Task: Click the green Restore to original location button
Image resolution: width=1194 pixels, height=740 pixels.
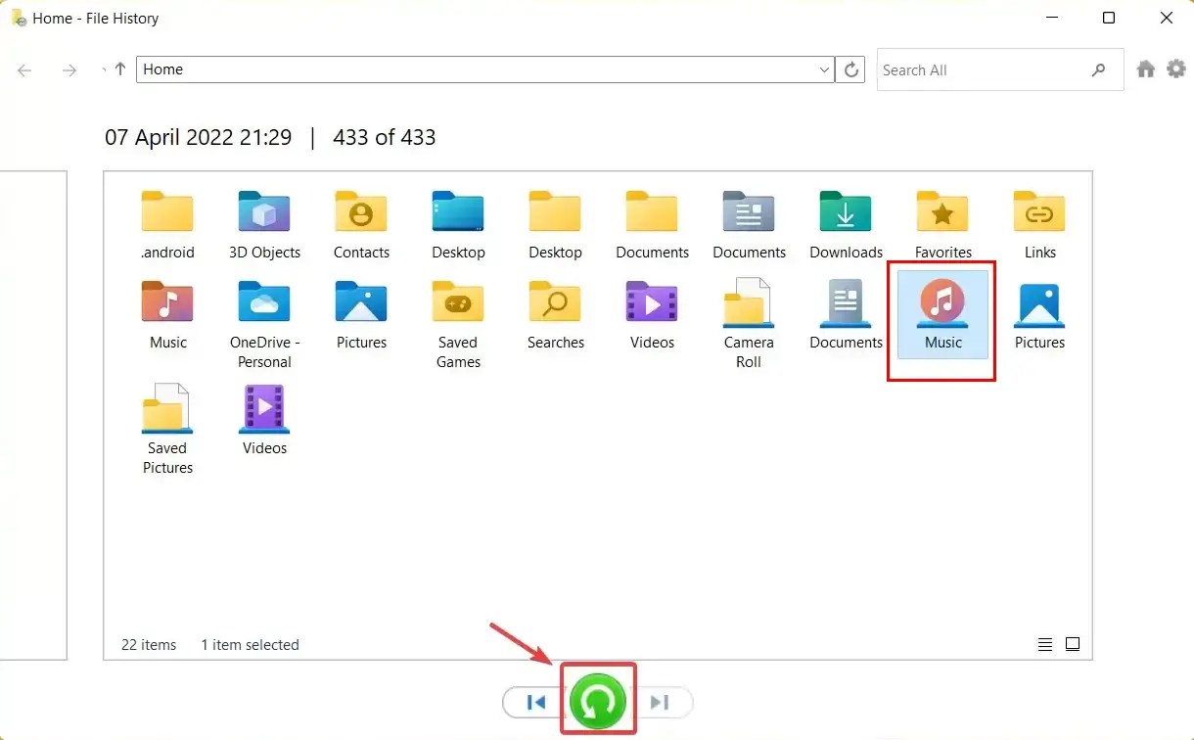Action: [597, 701]
